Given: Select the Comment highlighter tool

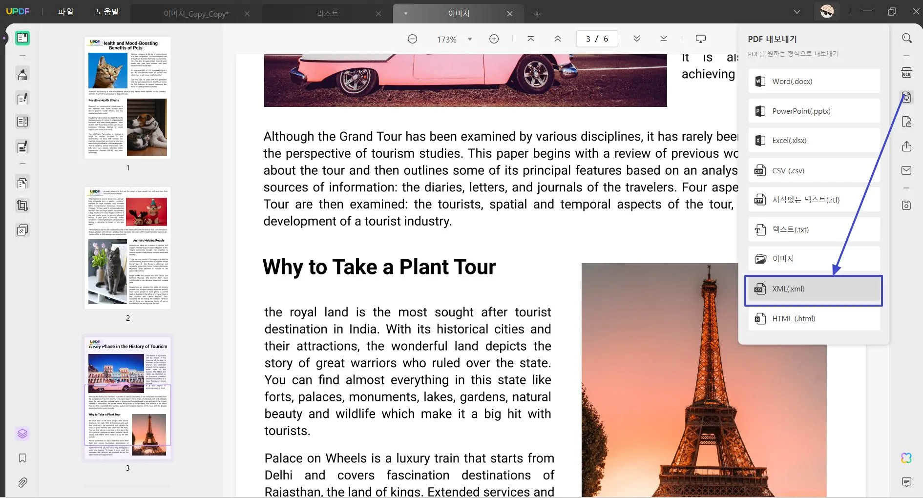Looking at the screenshot, I should [22, 74].
